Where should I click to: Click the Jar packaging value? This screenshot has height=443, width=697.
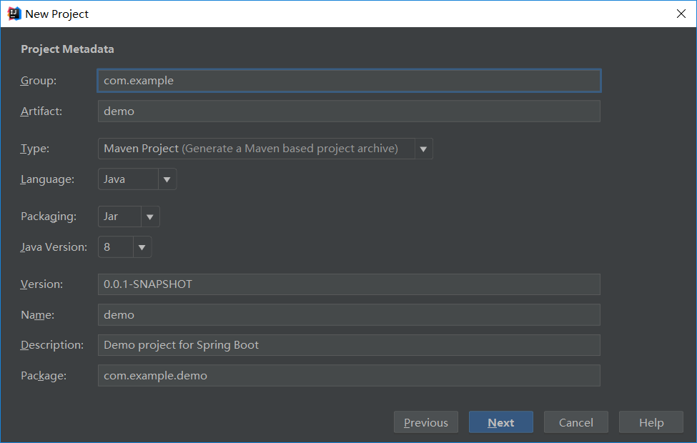119,216
